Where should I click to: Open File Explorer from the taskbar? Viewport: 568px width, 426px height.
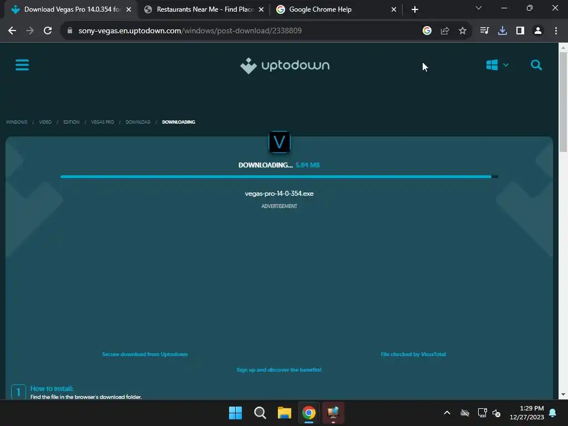(x=285, y=413)
